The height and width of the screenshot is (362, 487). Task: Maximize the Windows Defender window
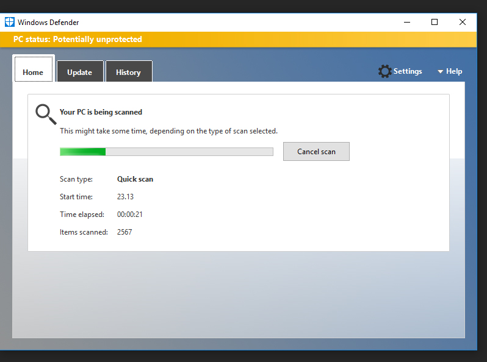click(x=435, y=22)
